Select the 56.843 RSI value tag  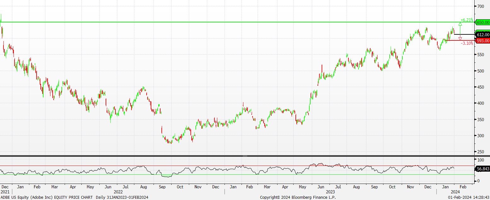click(x=483, y=169)
